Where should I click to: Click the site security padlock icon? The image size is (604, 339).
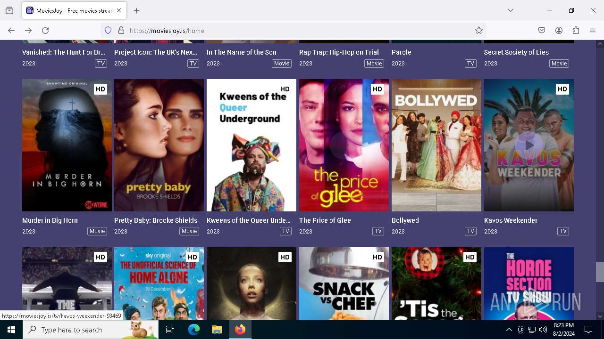[x=121, y=31]
